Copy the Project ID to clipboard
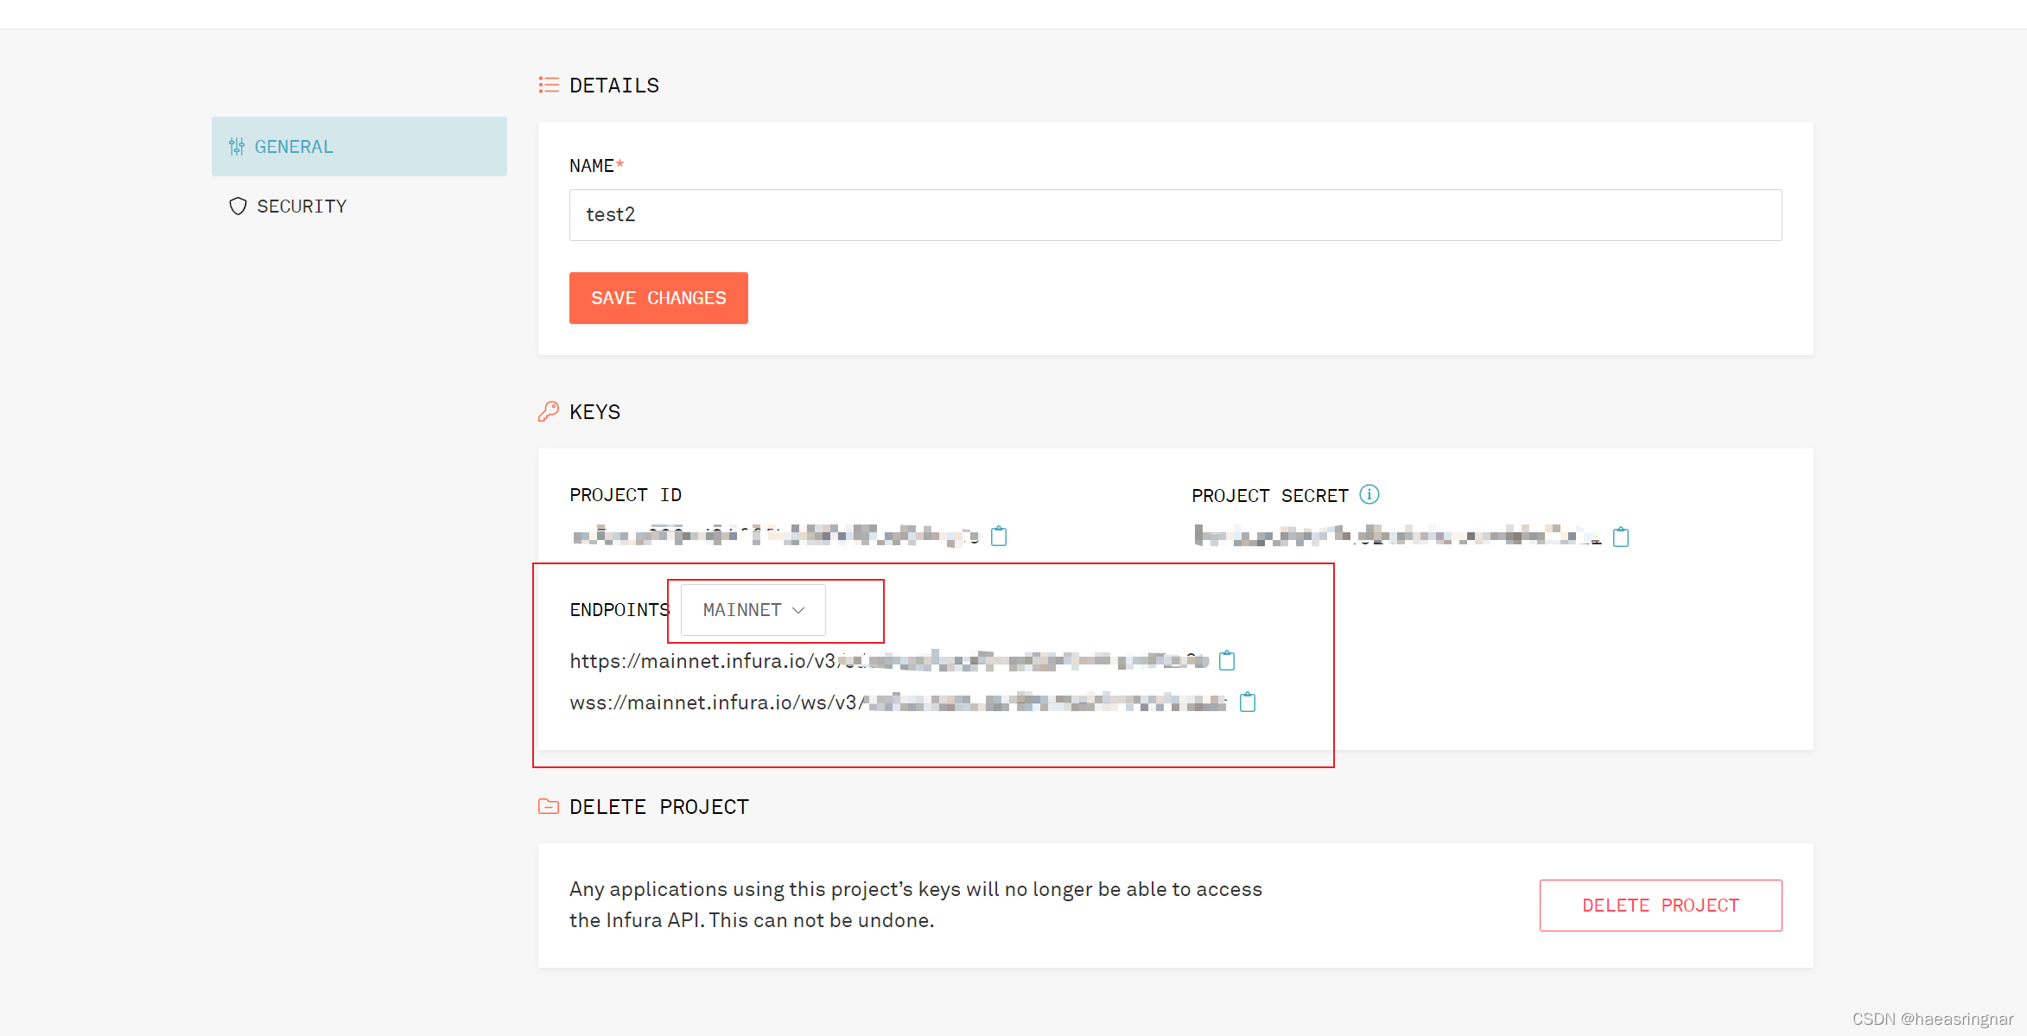The height and width of the screenshot is (1036, 2027). point(999,537)
